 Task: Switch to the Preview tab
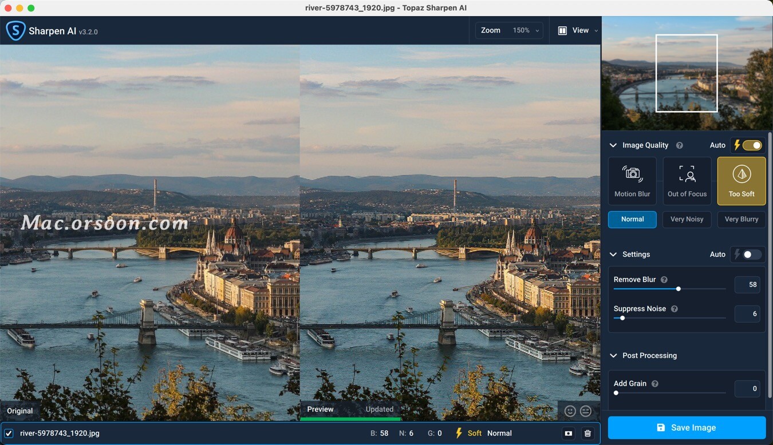coord(320,410)
